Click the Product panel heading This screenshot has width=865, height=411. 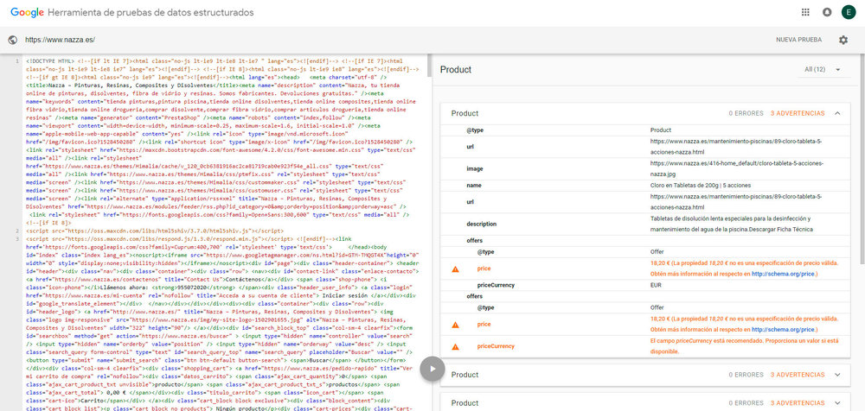point(455,70)
